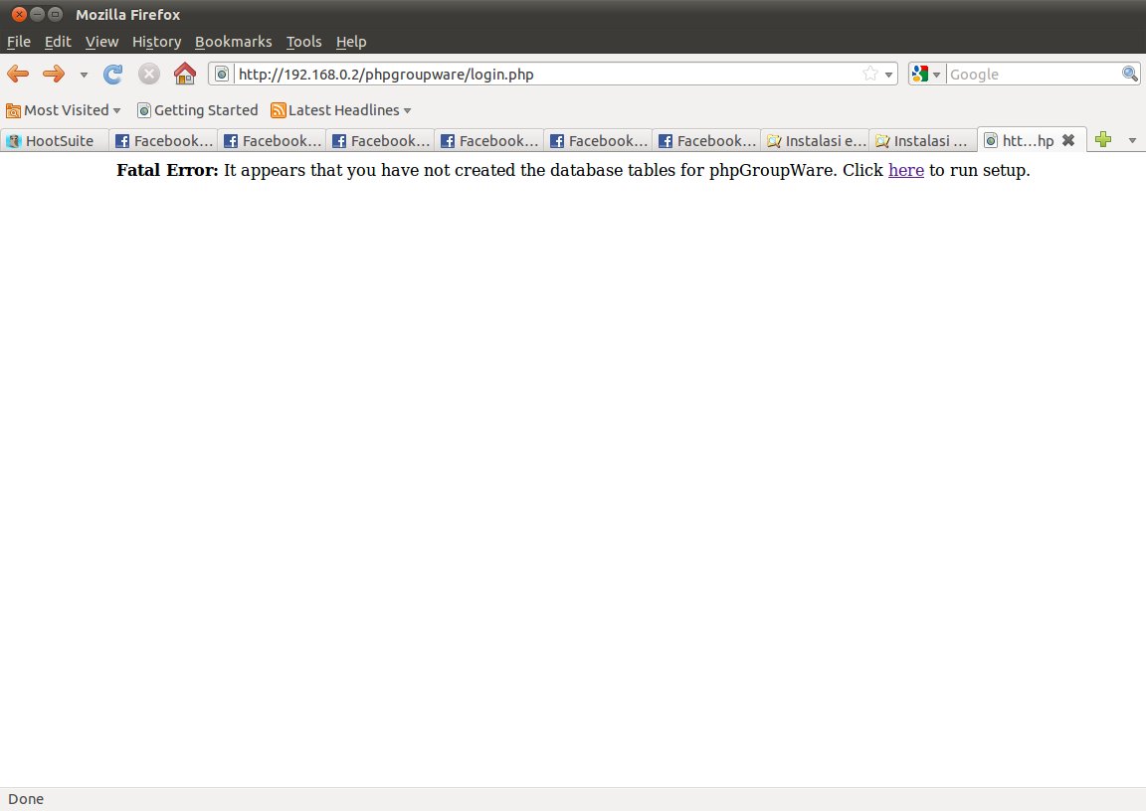1146x811 pixels.
Task: Click the 'Fatal Error:' text
Action: click(x=167, y=170)
